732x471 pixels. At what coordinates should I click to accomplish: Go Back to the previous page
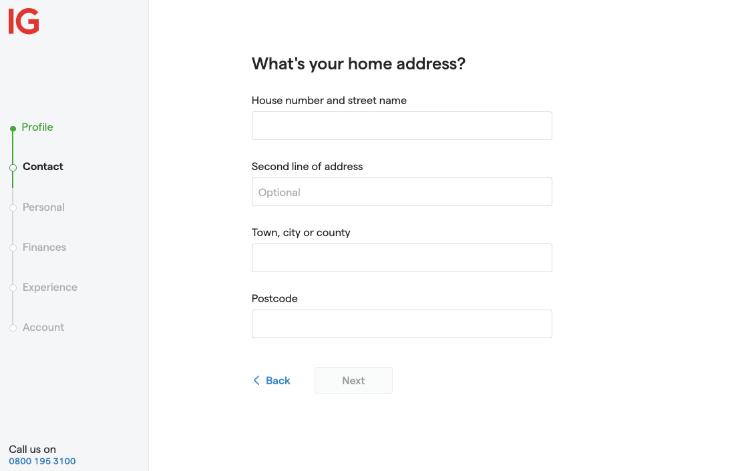(x=272, y=380)
